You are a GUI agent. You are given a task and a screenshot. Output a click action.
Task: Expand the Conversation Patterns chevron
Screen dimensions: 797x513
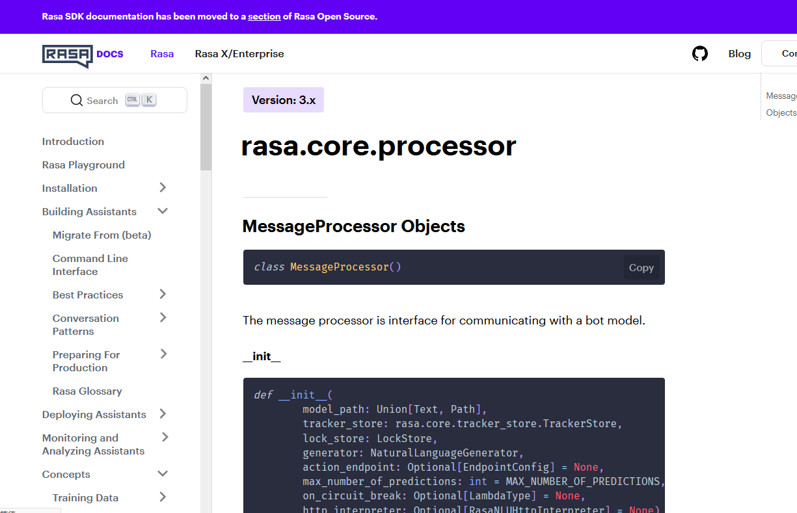[x=163, y=318]
